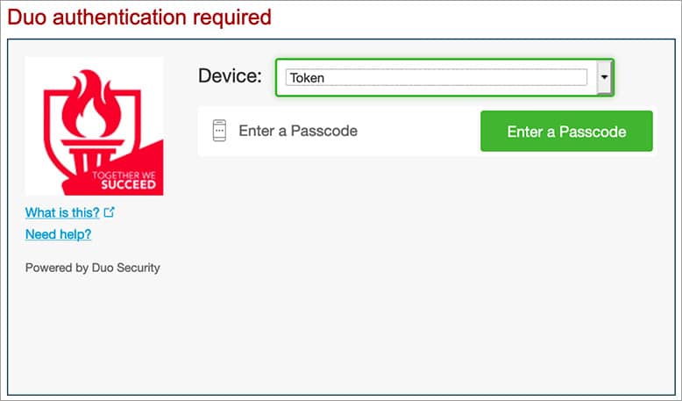The image size is (682, 401).
Task: Click the Powered by Duo Security text
Action: 93,268
